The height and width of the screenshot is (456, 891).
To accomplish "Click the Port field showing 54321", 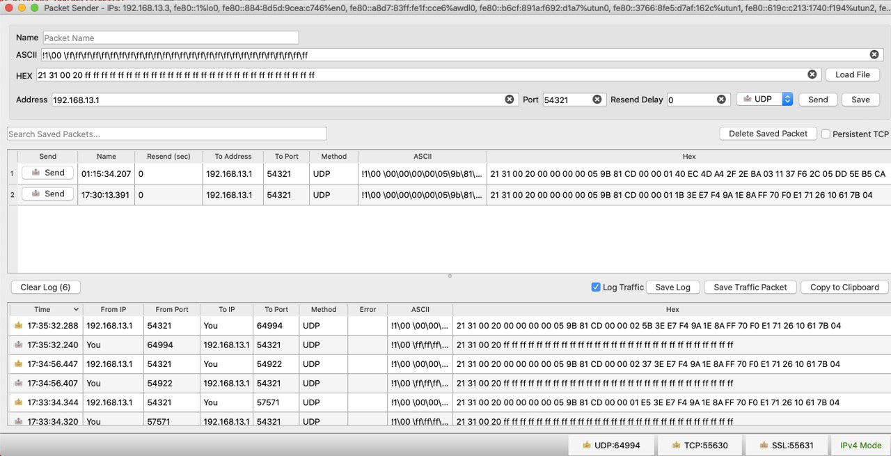I will pos(574,100).
